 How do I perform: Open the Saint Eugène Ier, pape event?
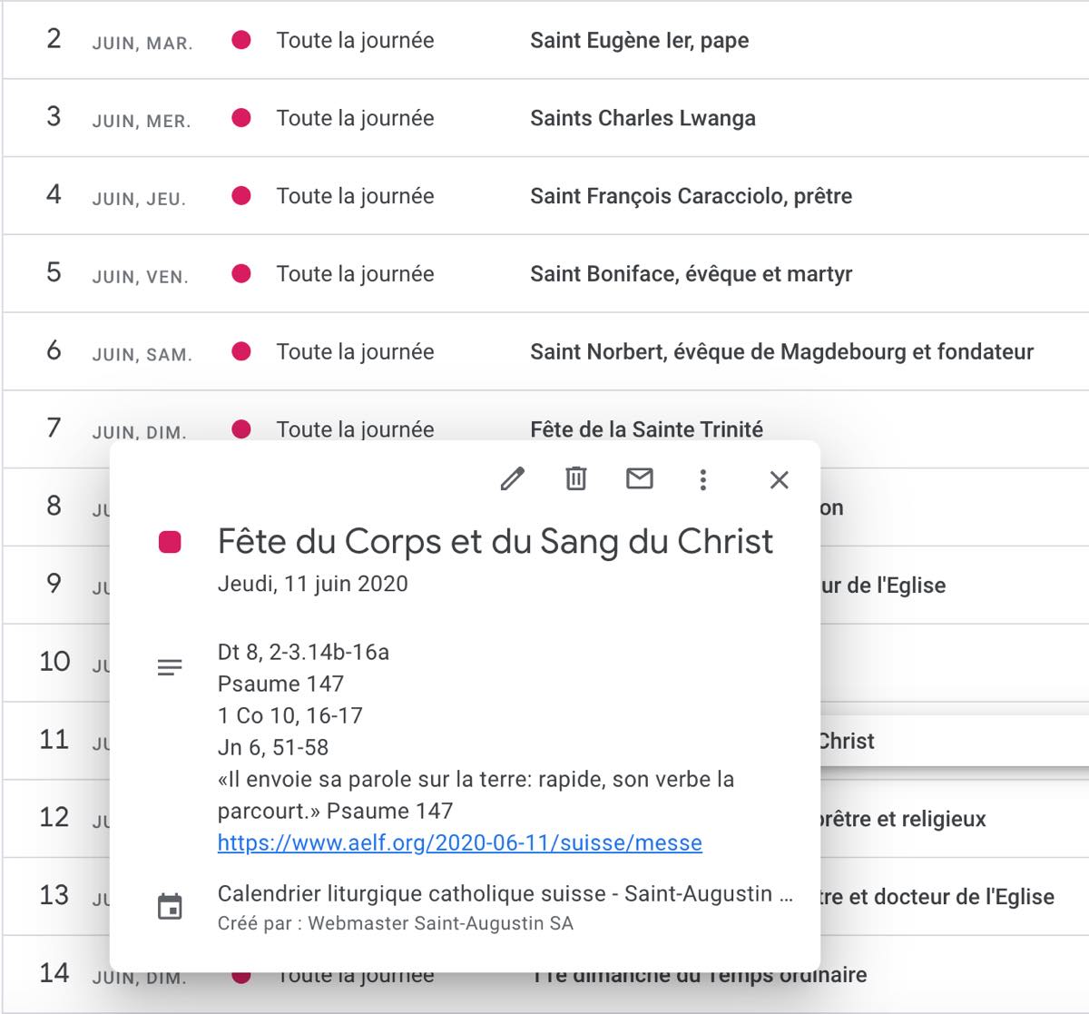tap(639, 40)
